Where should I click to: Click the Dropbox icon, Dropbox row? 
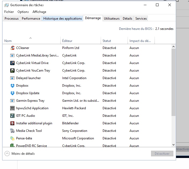12,86
